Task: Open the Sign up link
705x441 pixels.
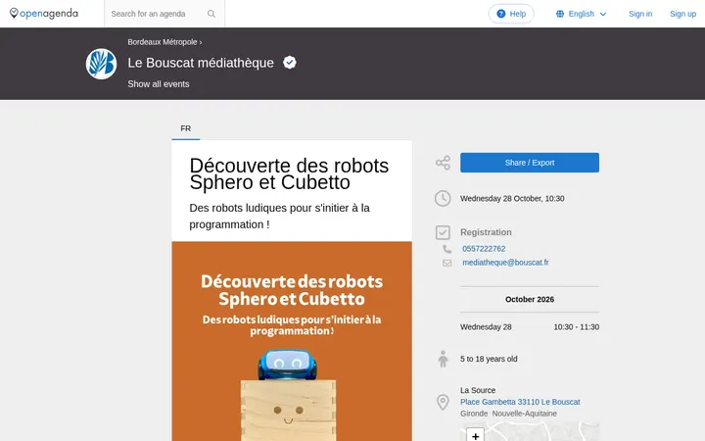Action: 682,14
